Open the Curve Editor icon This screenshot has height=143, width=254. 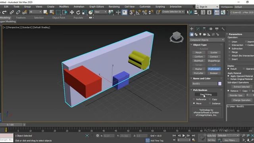(x=223, y=12)
